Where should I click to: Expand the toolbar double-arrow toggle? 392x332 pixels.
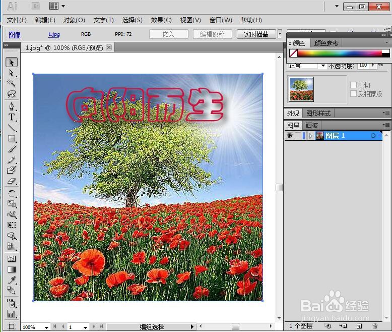pos(6,45)
